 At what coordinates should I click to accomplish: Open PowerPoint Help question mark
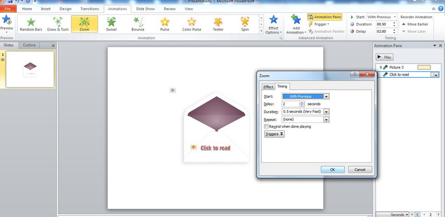(441, 9)
